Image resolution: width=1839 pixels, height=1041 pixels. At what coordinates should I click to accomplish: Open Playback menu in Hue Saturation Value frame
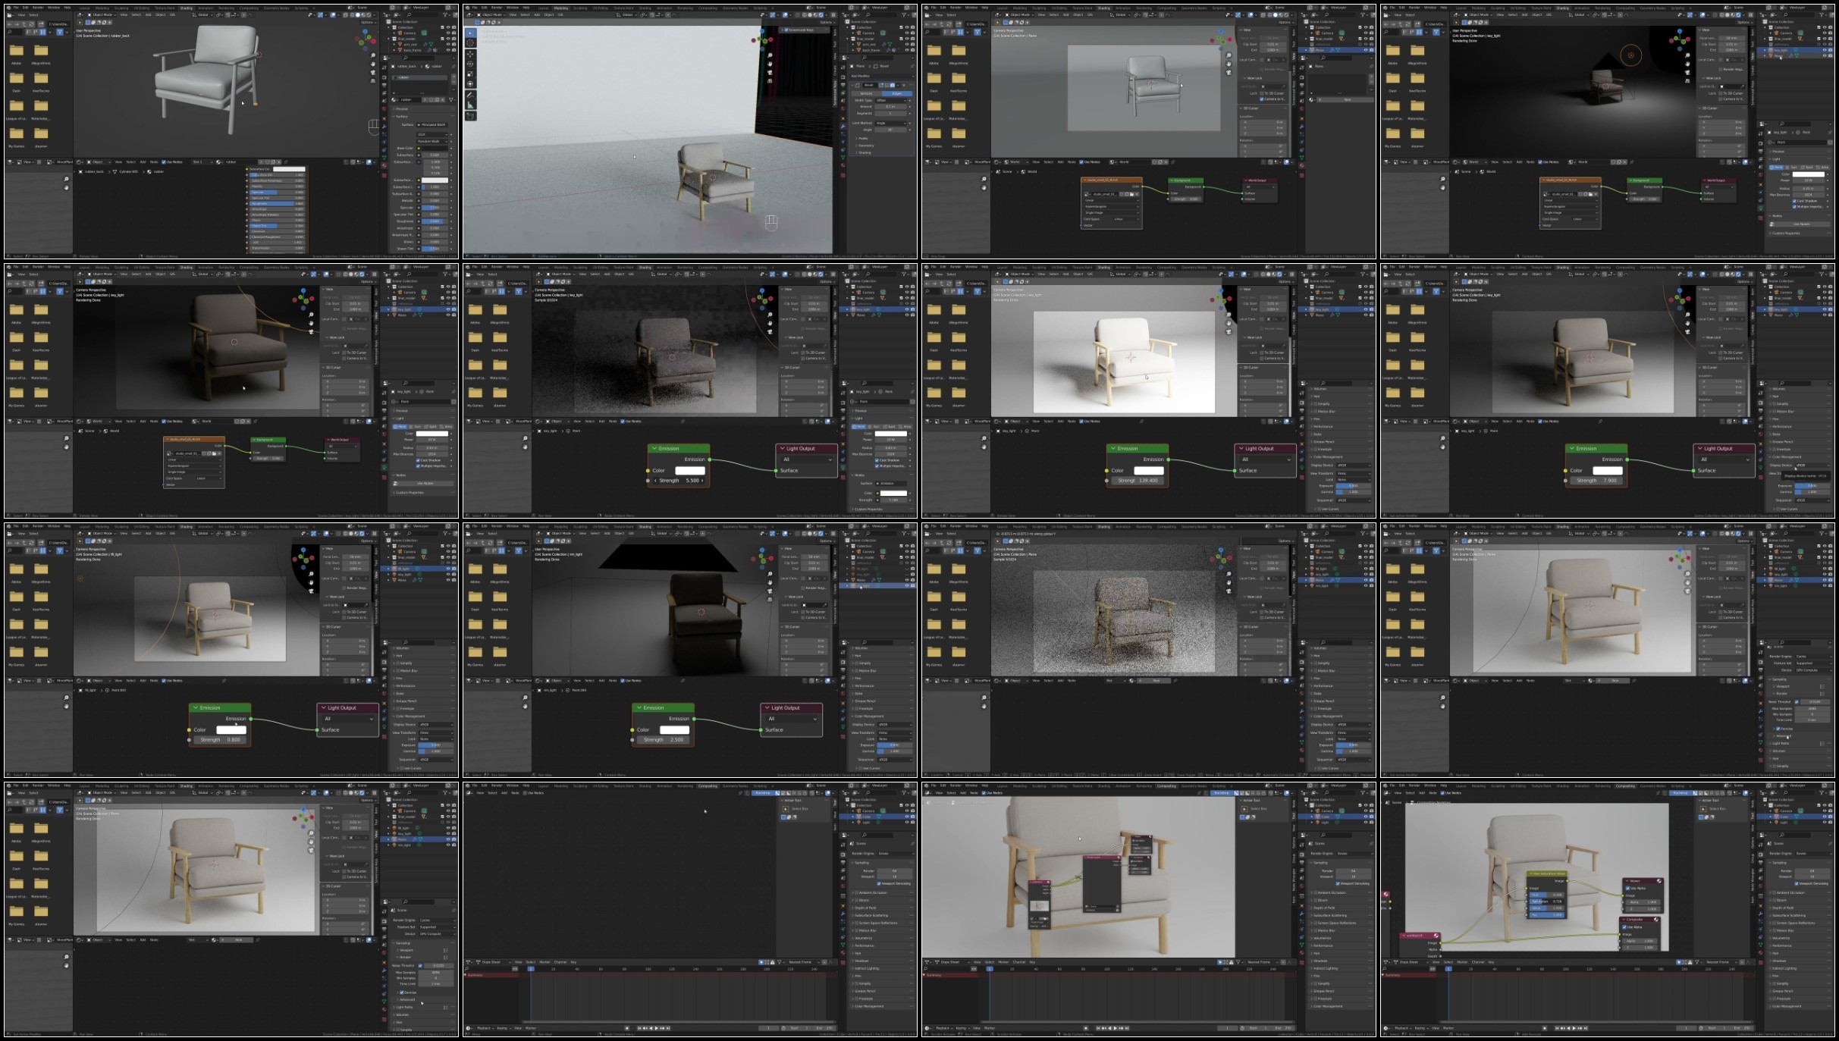(1403, 1028)
